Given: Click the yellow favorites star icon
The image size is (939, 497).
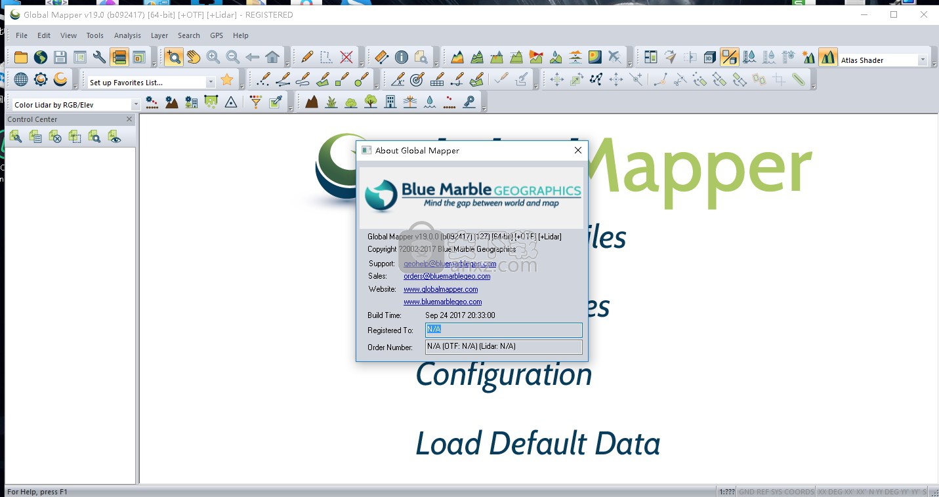Looking at the screenshot, I should pyautogui.click(x=227, y=80).
